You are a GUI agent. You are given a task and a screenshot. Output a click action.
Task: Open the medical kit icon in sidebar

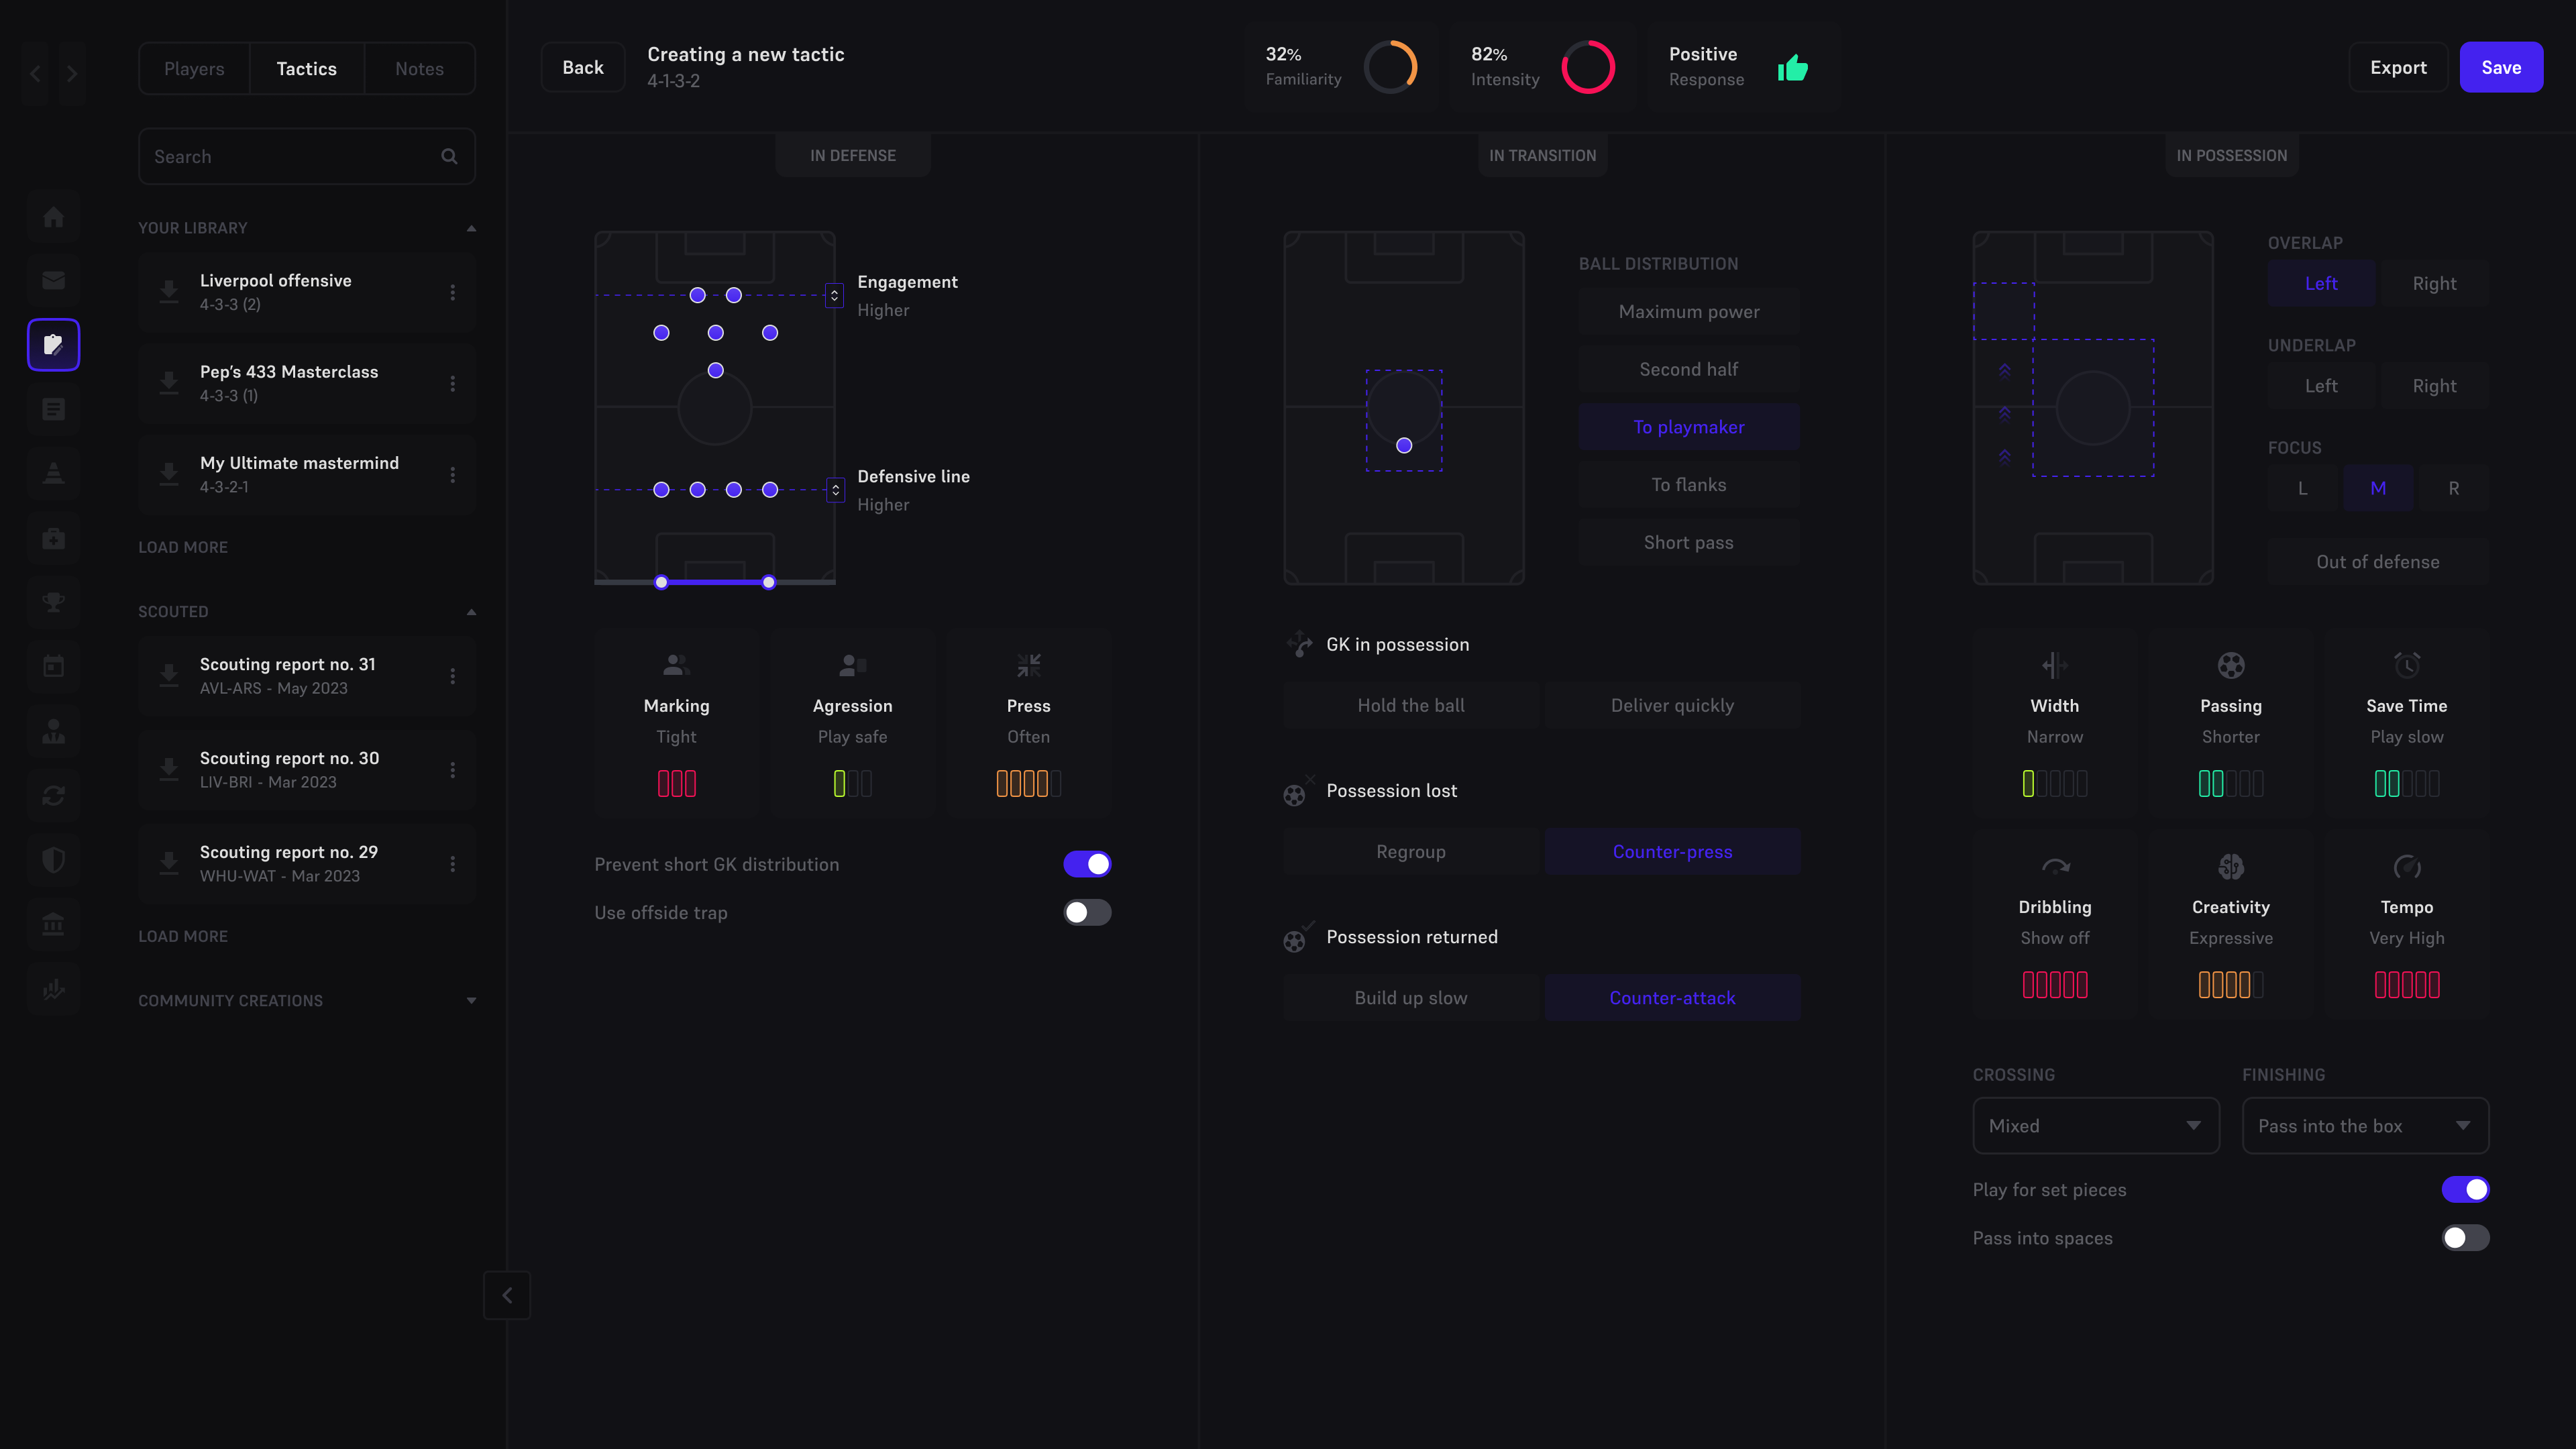click(x=53, y=538)
